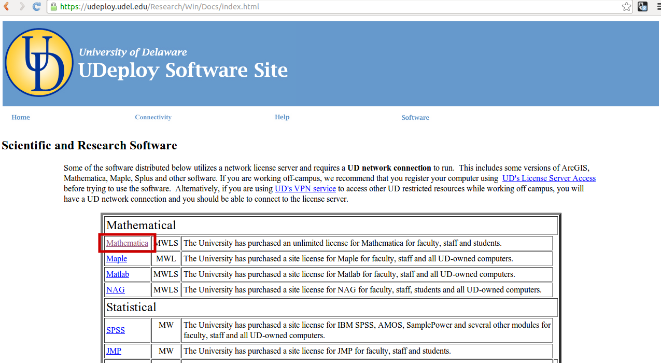Open the Matlab software link
This screenshot has width=661, height=363.
pyautogui.click(x=118, y=274)
